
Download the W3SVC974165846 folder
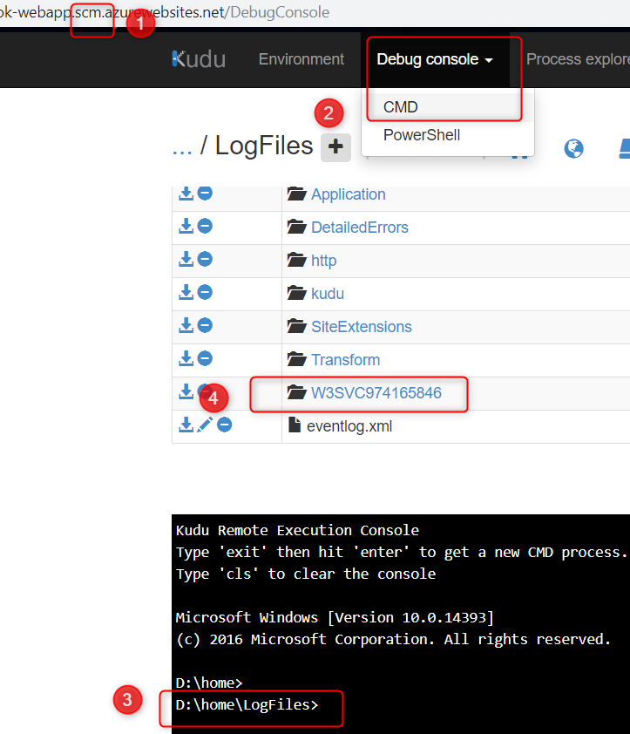(186, 391)
